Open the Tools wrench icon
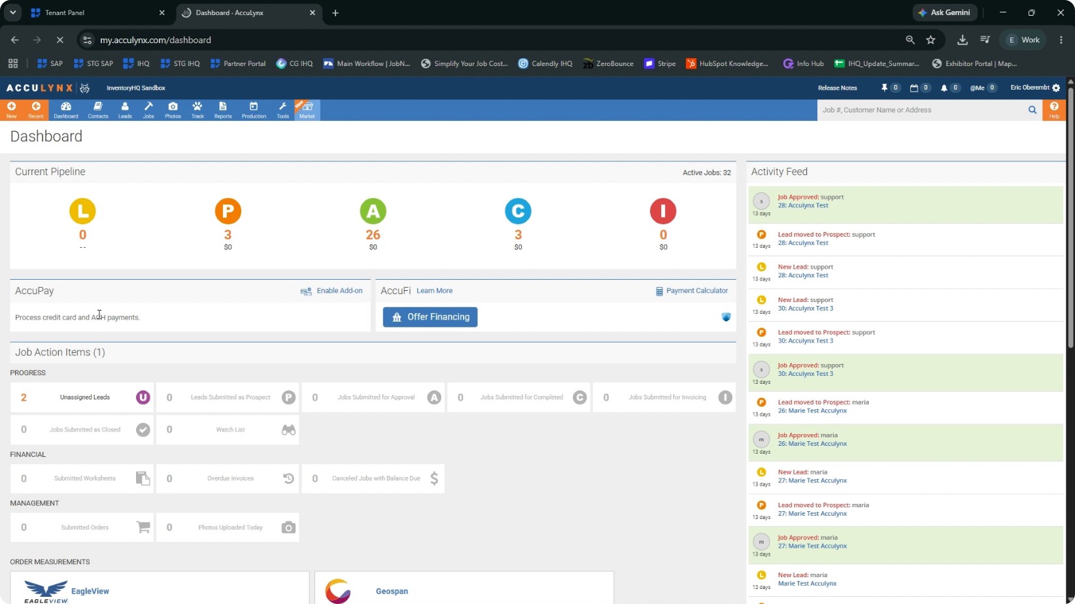This screenshot has width=1075, height=604. (282, 110)
